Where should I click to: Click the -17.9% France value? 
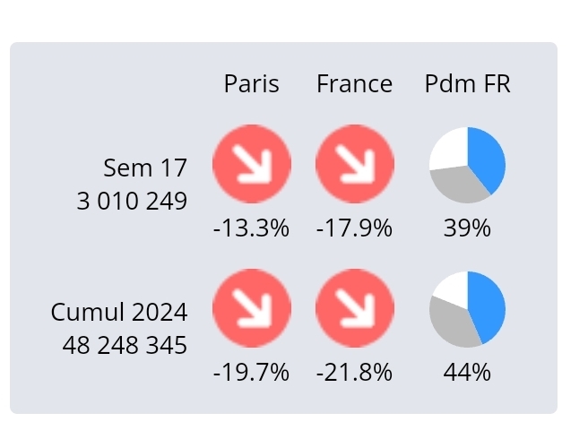coord(354,228)
